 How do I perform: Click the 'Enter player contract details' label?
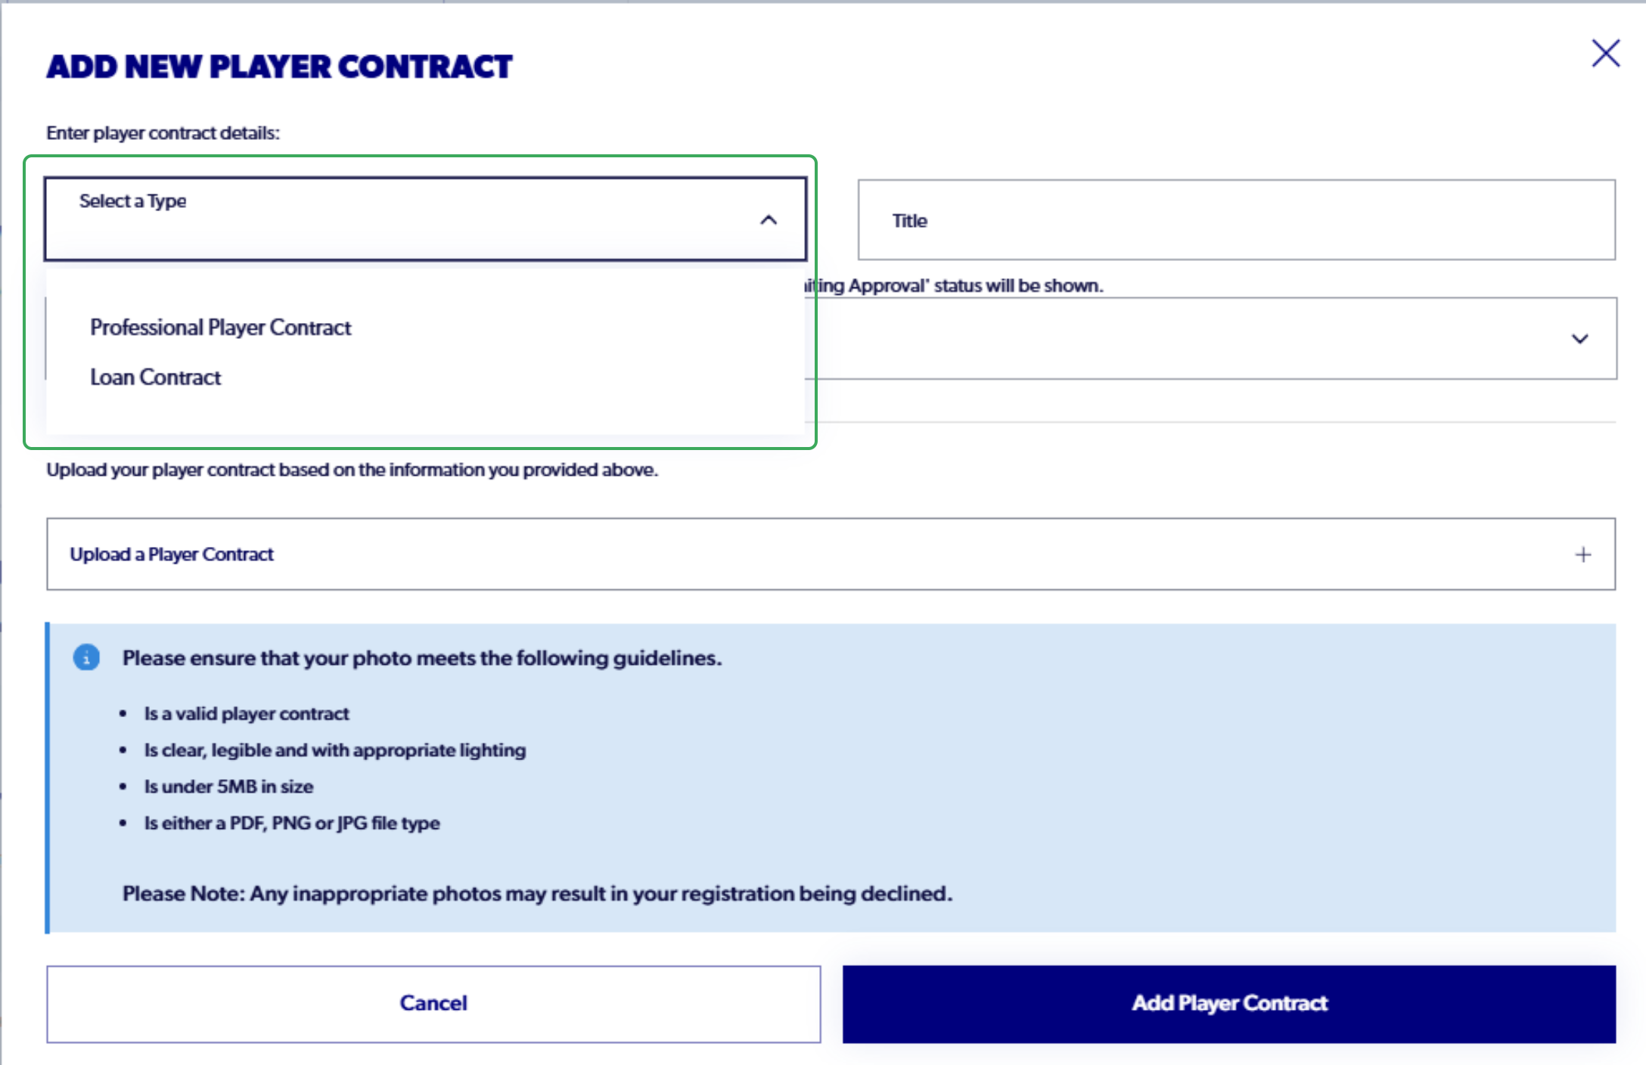[163, 133]
